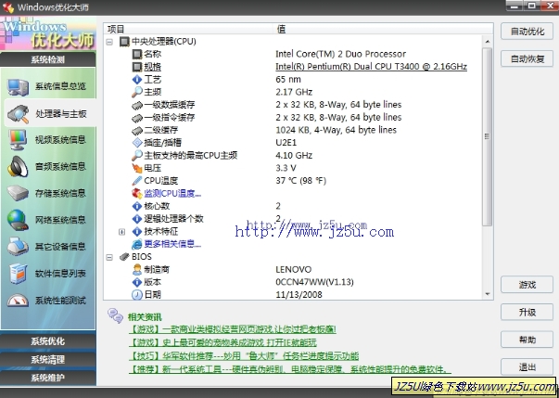Open 网络系统信息 globe icon
Image resolution: width=559 pixels, height=398 pixels.
[x=18, y=220]
